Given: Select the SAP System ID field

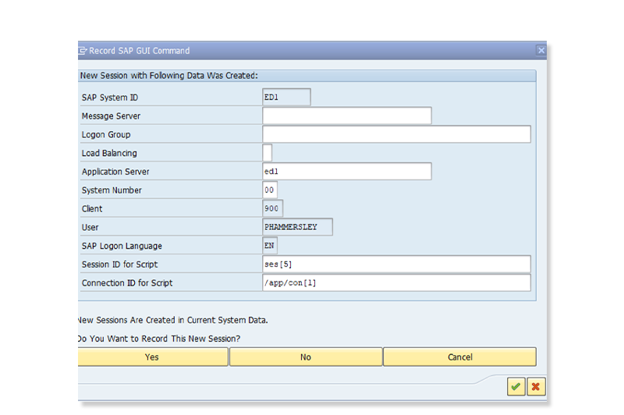Looking at the screenshot, I should click(x=286, y=97).
